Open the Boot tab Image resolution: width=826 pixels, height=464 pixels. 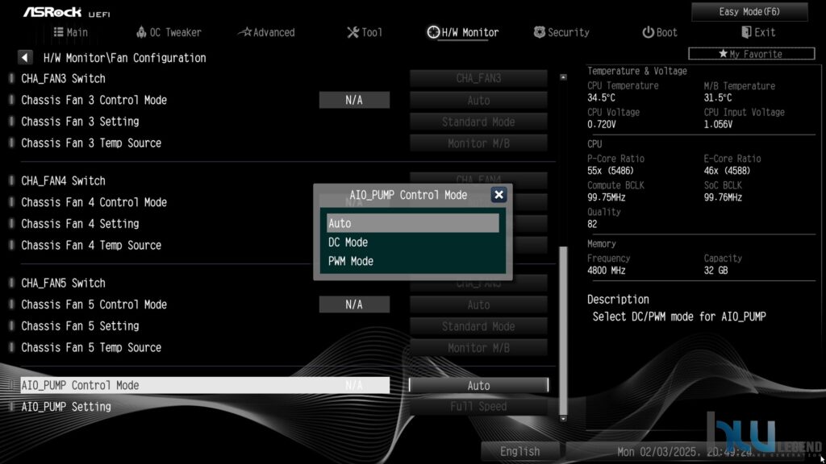pyautogui.click(x=660, y=32)
